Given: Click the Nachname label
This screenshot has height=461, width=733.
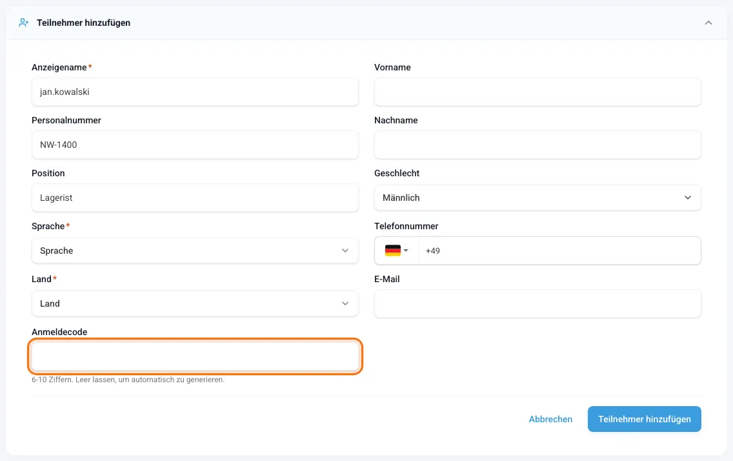Looking at the screenshot, I should (396, 120).
